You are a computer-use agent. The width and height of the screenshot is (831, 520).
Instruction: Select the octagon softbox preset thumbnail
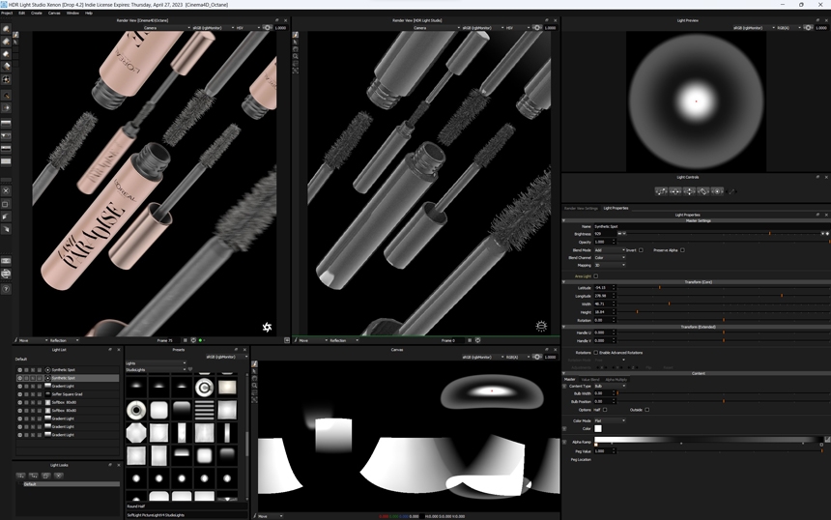136,433
